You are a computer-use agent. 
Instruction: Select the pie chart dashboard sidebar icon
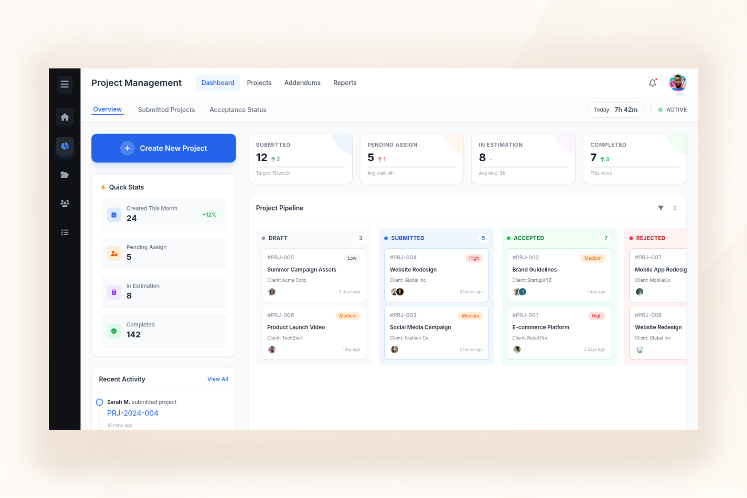point(65,146)
